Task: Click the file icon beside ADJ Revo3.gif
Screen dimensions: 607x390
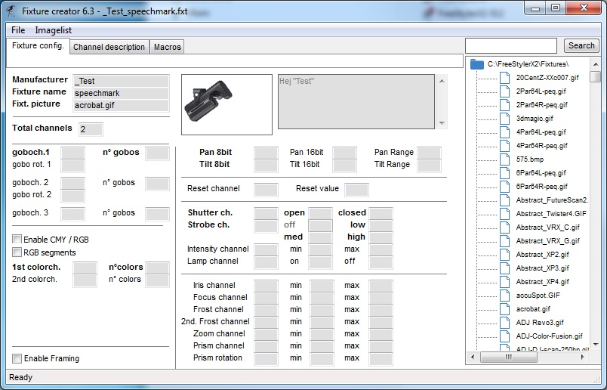Action: [506, 323]
